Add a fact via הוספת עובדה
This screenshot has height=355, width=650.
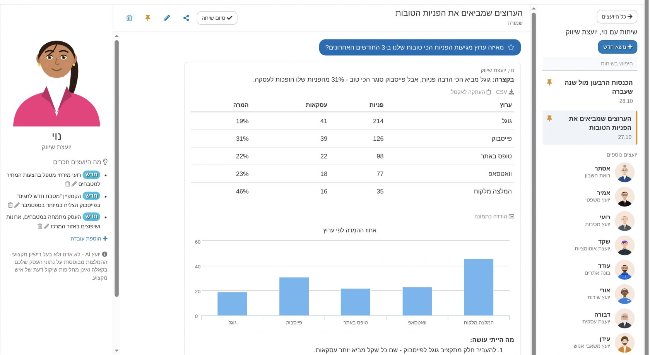click(x=89, y=239)
